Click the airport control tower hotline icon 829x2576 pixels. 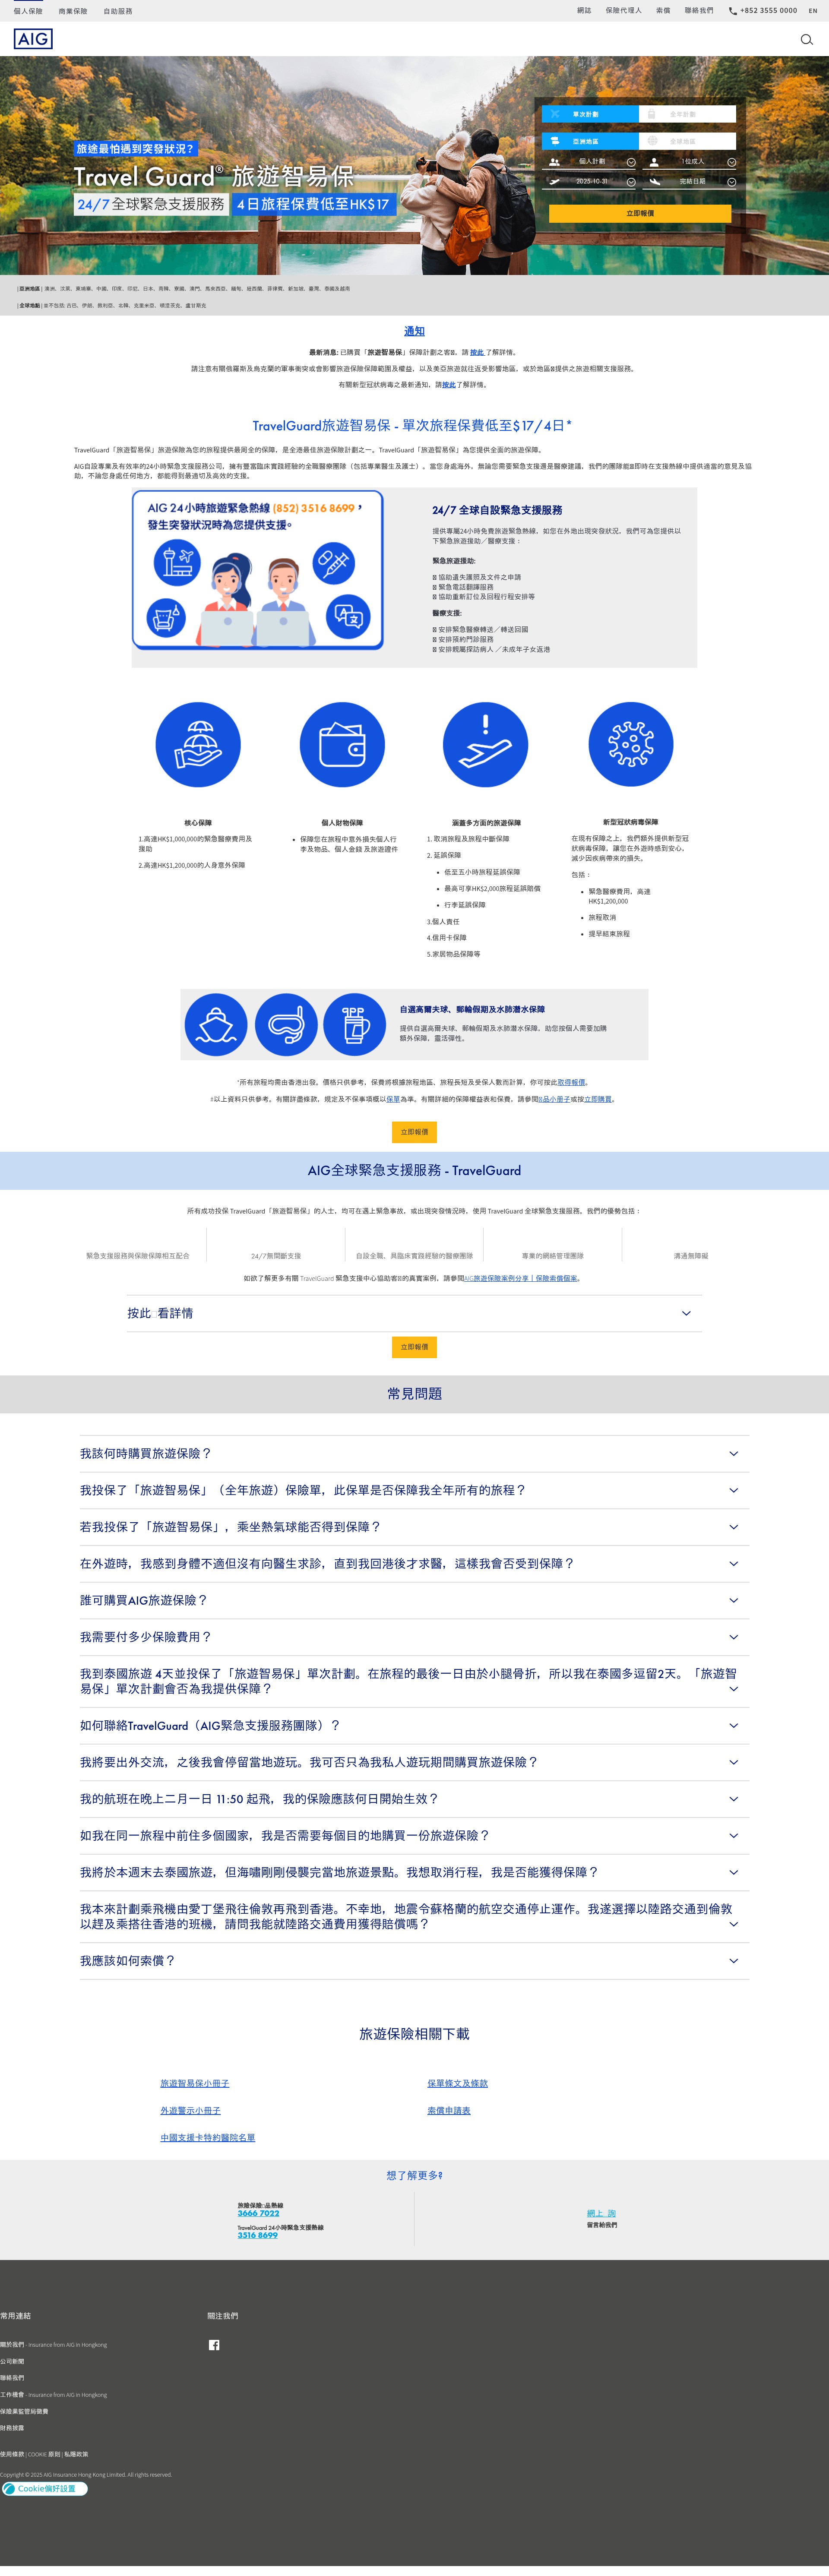[x=177, y=562]
